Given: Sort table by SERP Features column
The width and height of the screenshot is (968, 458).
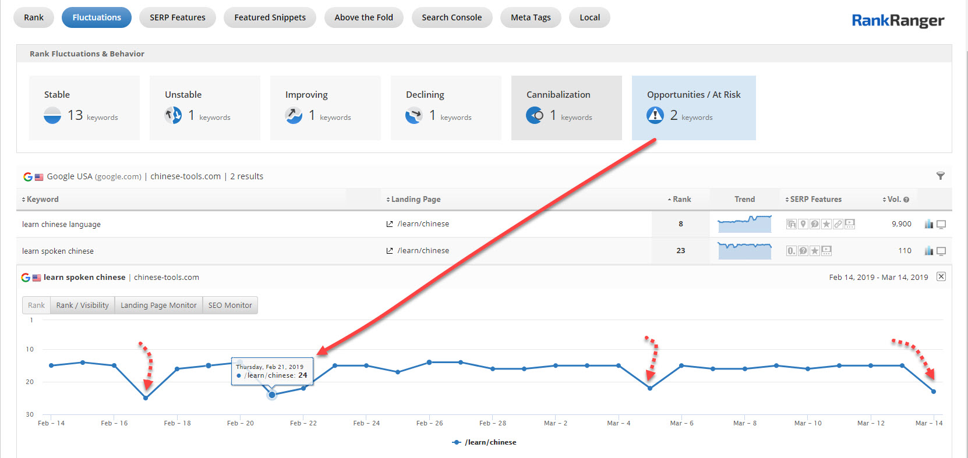Looking at the screenshot, I should (x=814, y=199).
